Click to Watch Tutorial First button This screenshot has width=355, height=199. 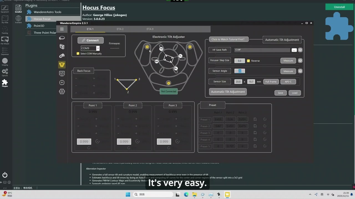click(x=229, y=39)
